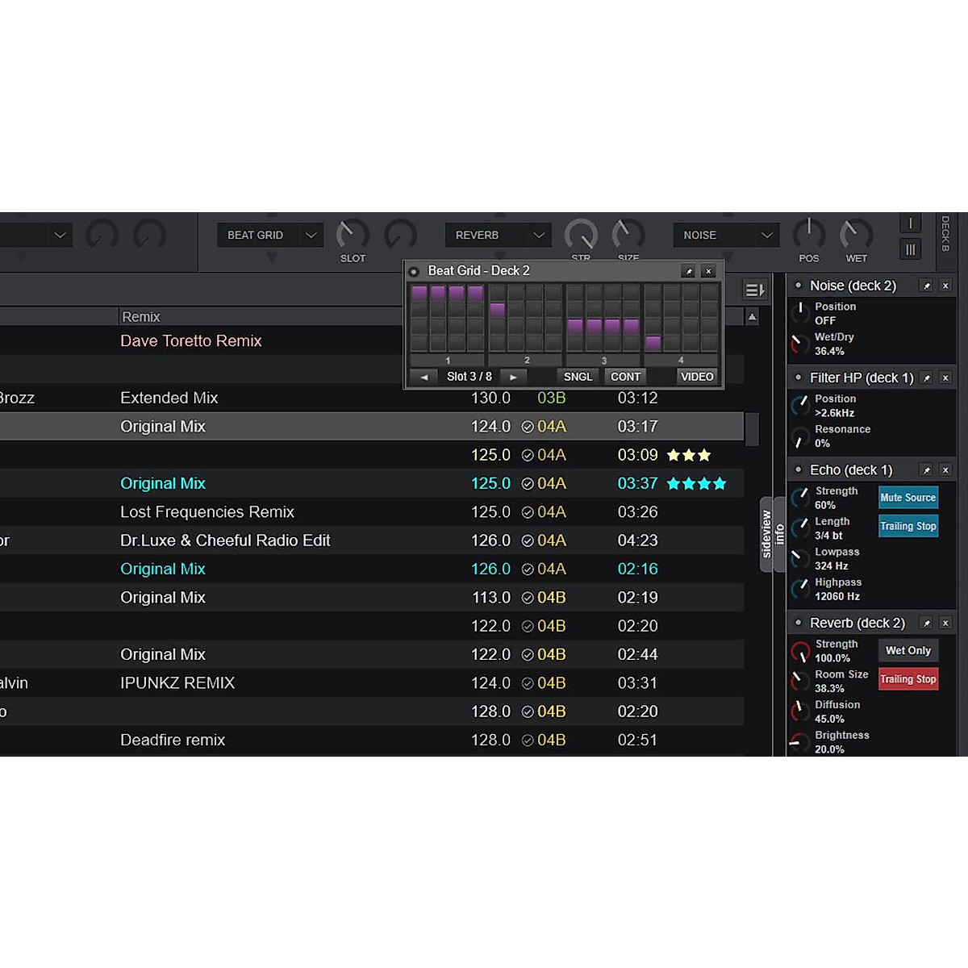Pin the Beat Grid - Deck 2 window
Screen dimensions: 968x968
point(688,272)
